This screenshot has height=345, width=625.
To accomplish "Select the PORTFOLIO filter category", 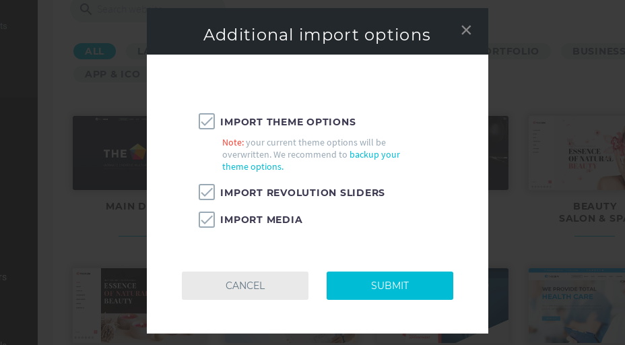I will point(515,51).
